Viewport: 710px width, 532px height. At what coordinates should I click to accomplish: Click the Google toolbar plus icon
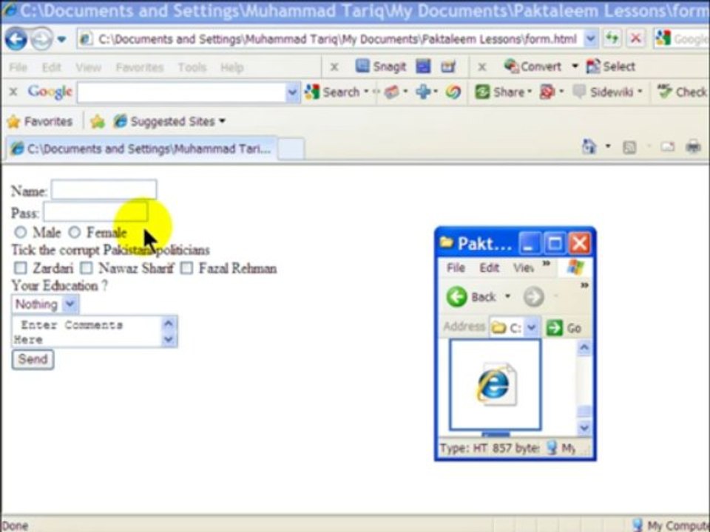tap(423, 92)
